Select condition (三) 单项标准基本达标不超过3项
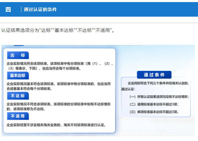The image size is (198, 141). click(154, 112)
